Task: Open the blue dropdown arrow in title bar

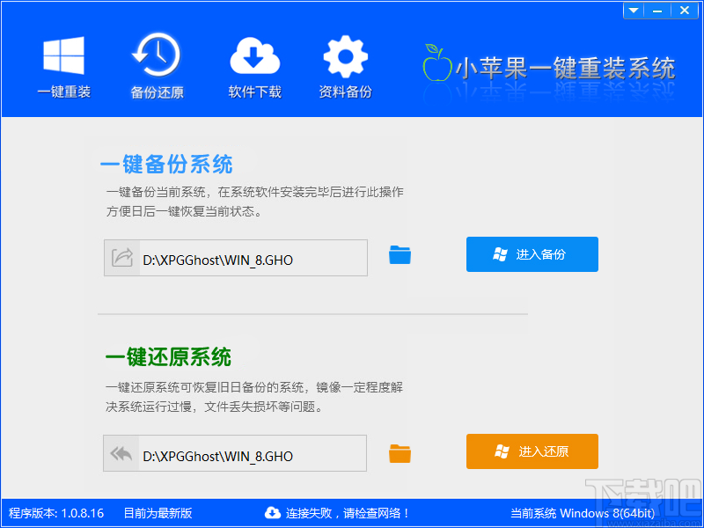Action: pyautogui.click(x=633, y=10)
